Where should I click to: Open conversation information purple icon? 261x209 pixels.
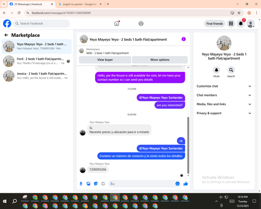pyautogui.click(x=184, y=39)
